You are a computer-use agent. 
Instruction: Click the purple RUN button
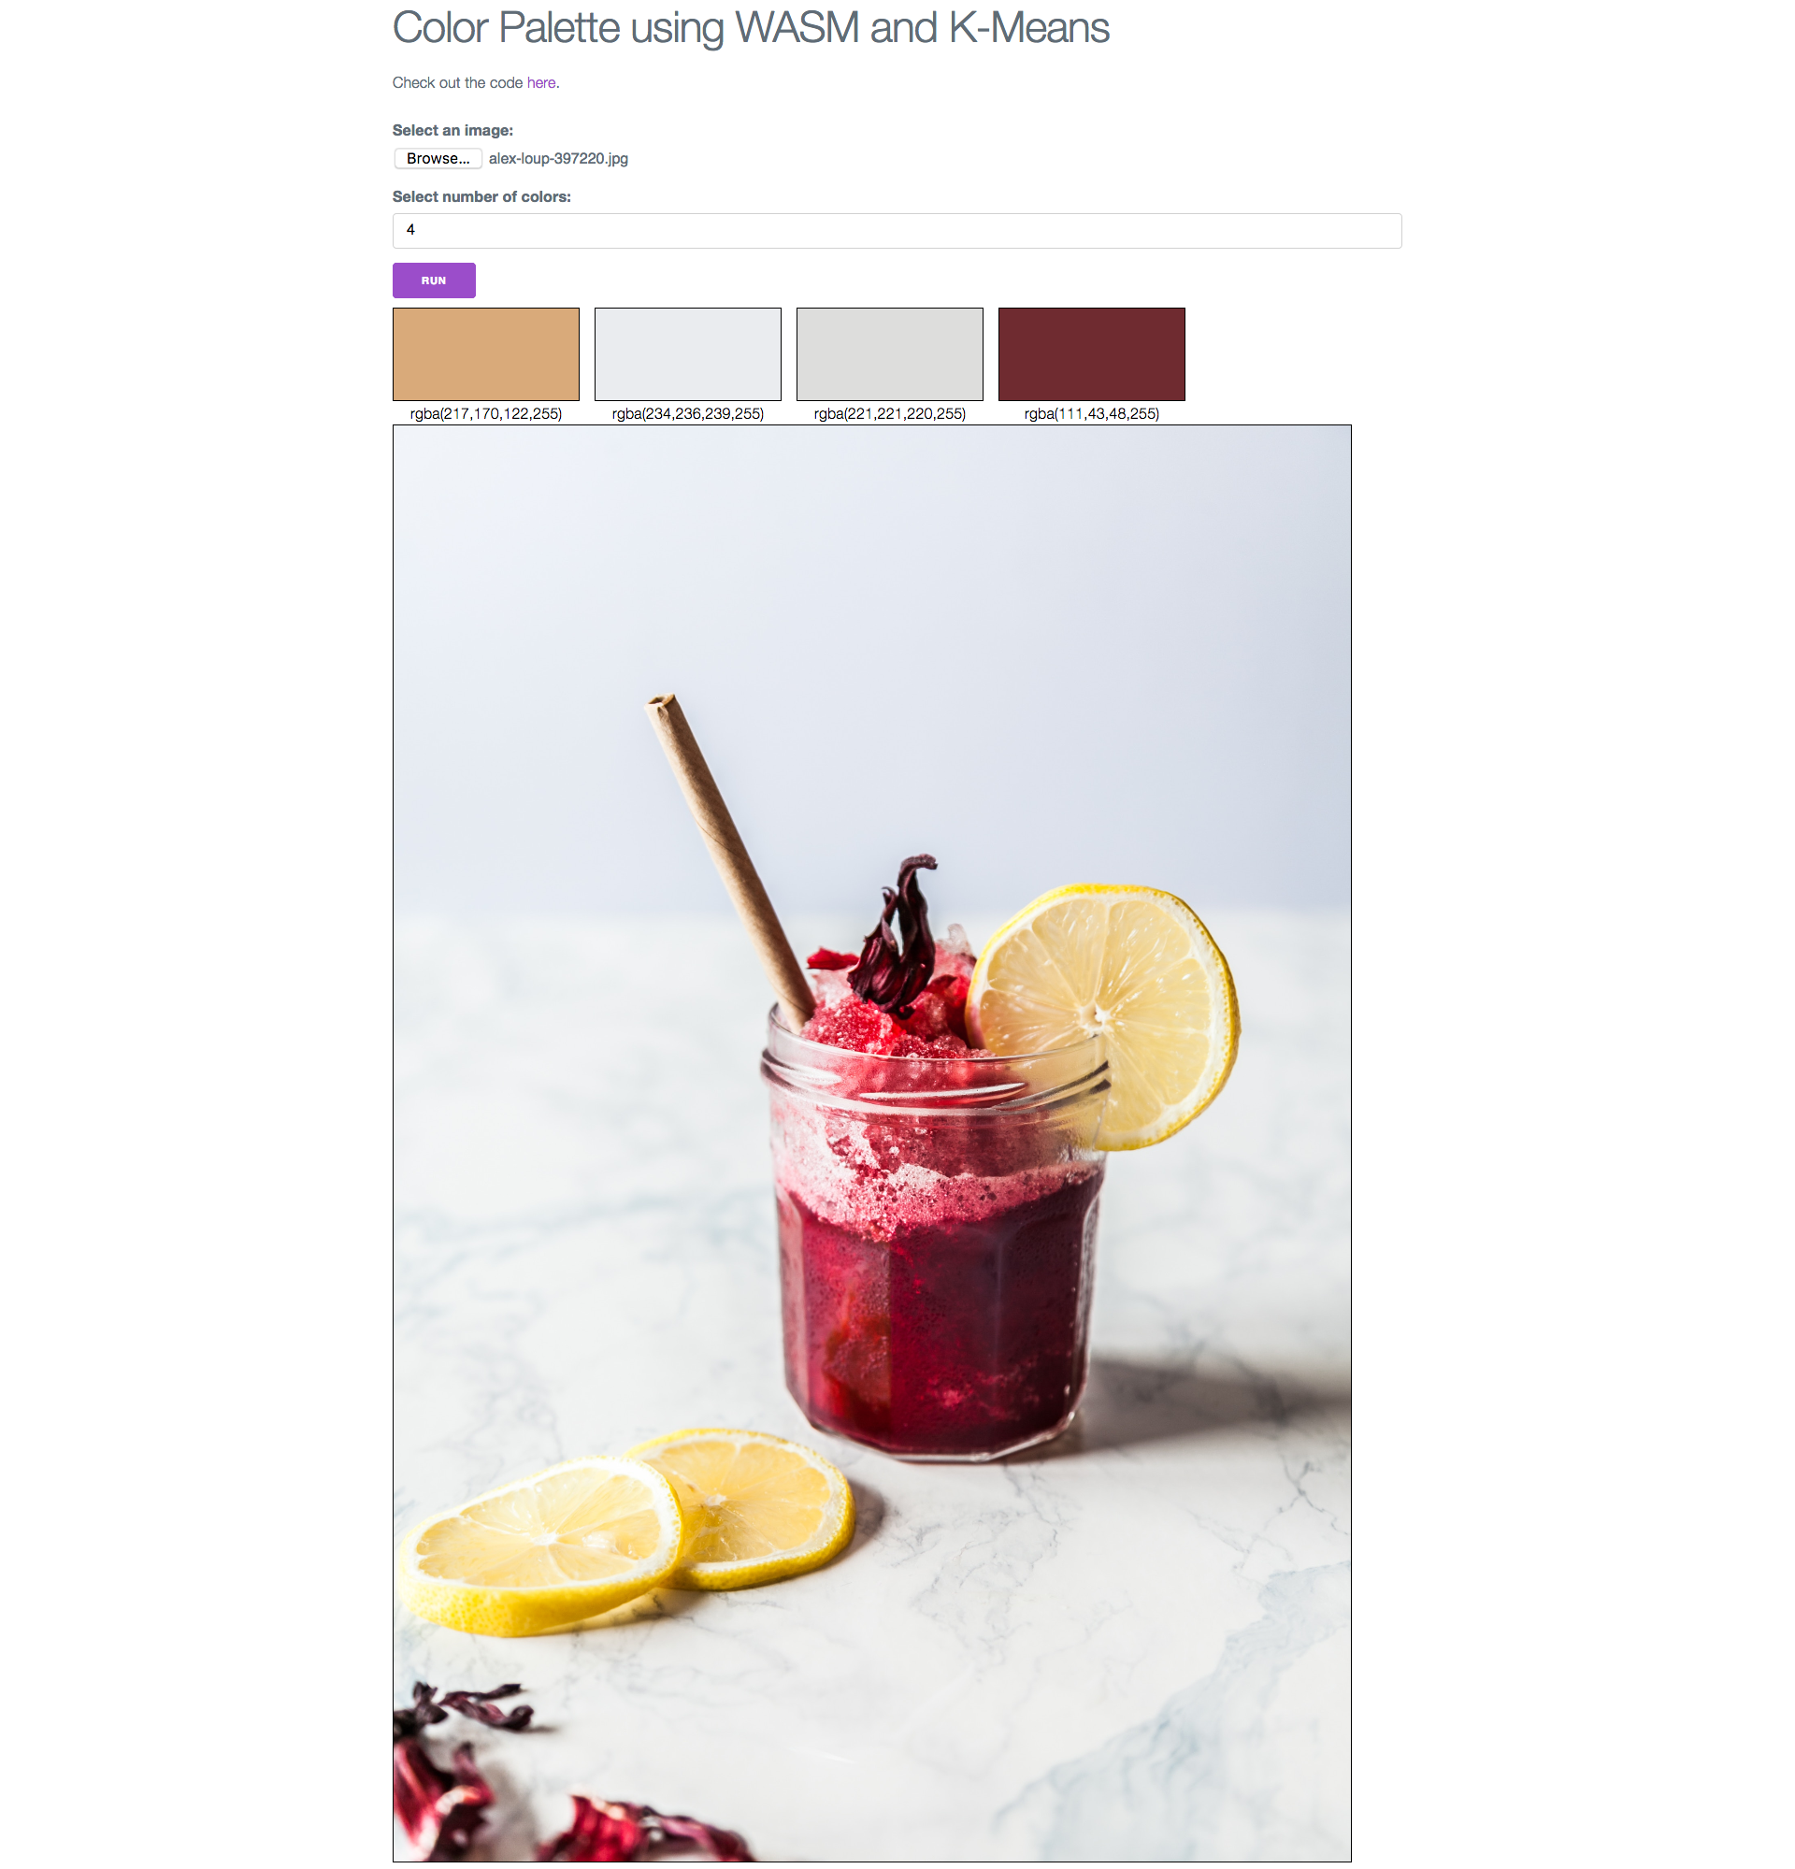[434, 280]
